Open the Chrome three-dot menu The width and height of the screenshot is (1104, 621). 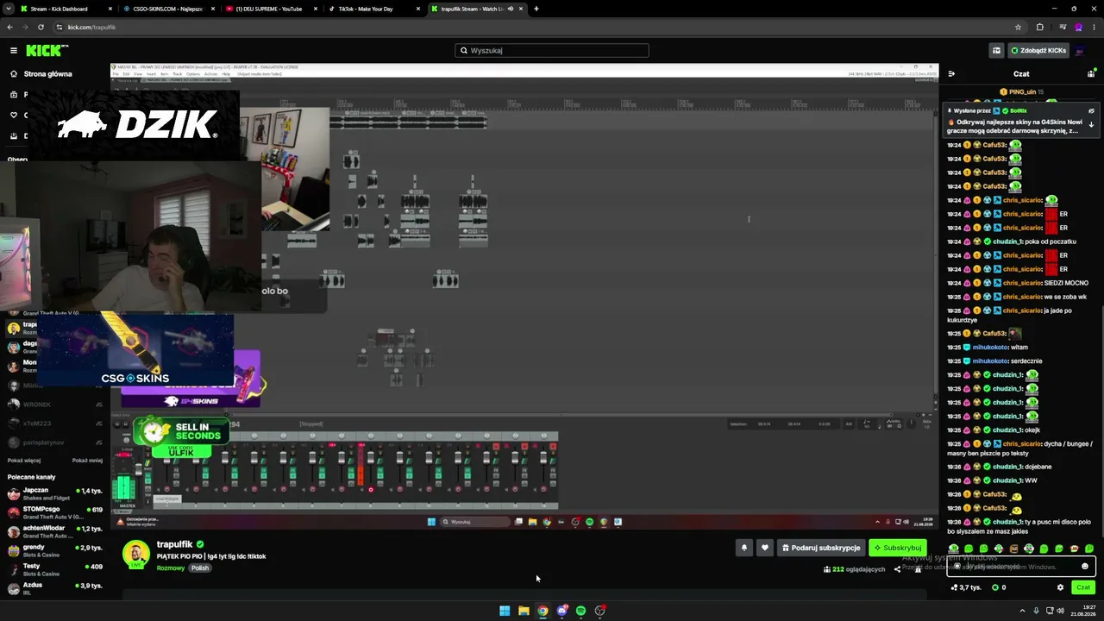(1094, 27)
